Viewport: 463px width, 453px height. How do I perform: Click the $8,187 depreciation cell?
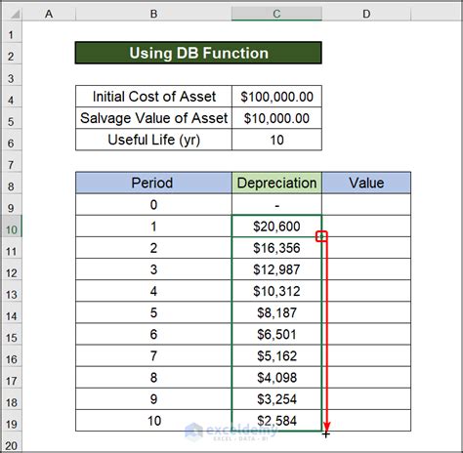(276, 312)
